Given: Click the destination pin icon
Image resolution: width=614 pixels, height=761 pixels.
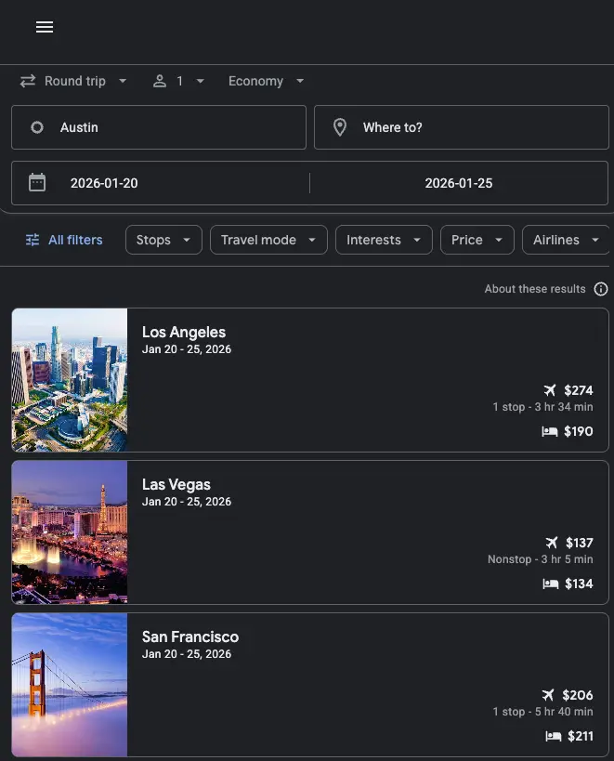Looking at the screenshot, I should coord(340,127).
